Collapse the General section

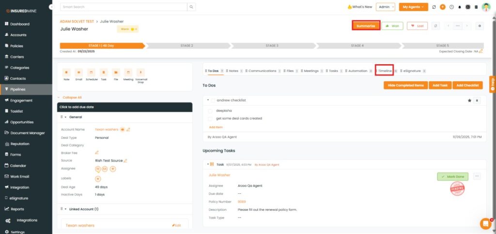[x=65, y=117]
